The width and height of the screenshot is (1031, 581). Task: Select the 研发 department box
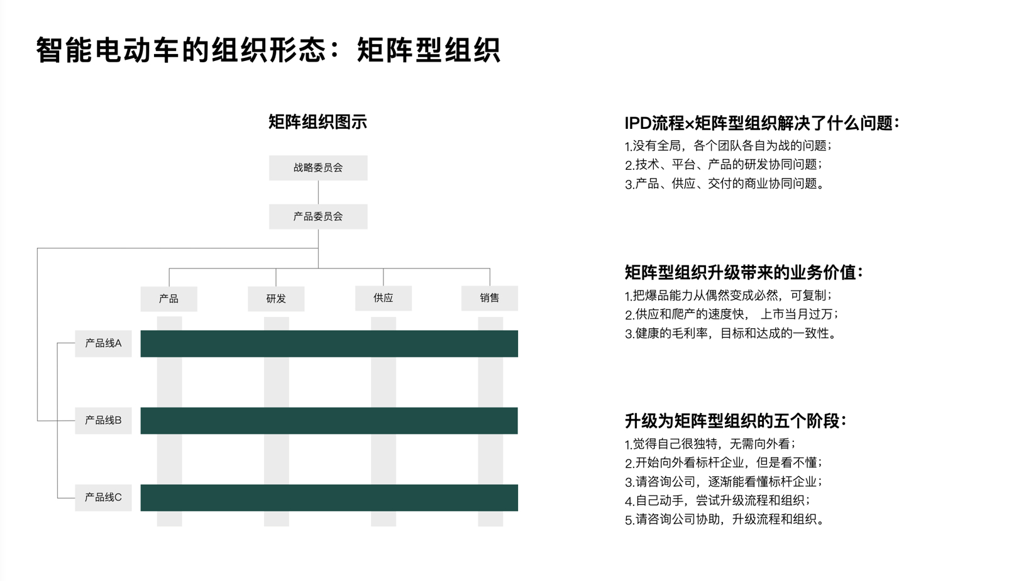click(275, 299)
